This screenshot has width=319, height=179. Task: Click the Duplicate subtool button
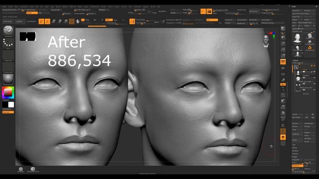298,134
